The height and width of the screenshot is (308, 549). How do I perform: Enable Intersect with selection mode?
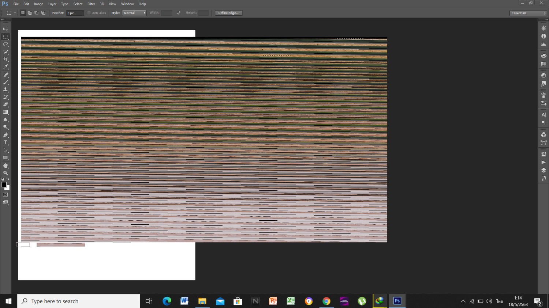[x=43, y=13]
